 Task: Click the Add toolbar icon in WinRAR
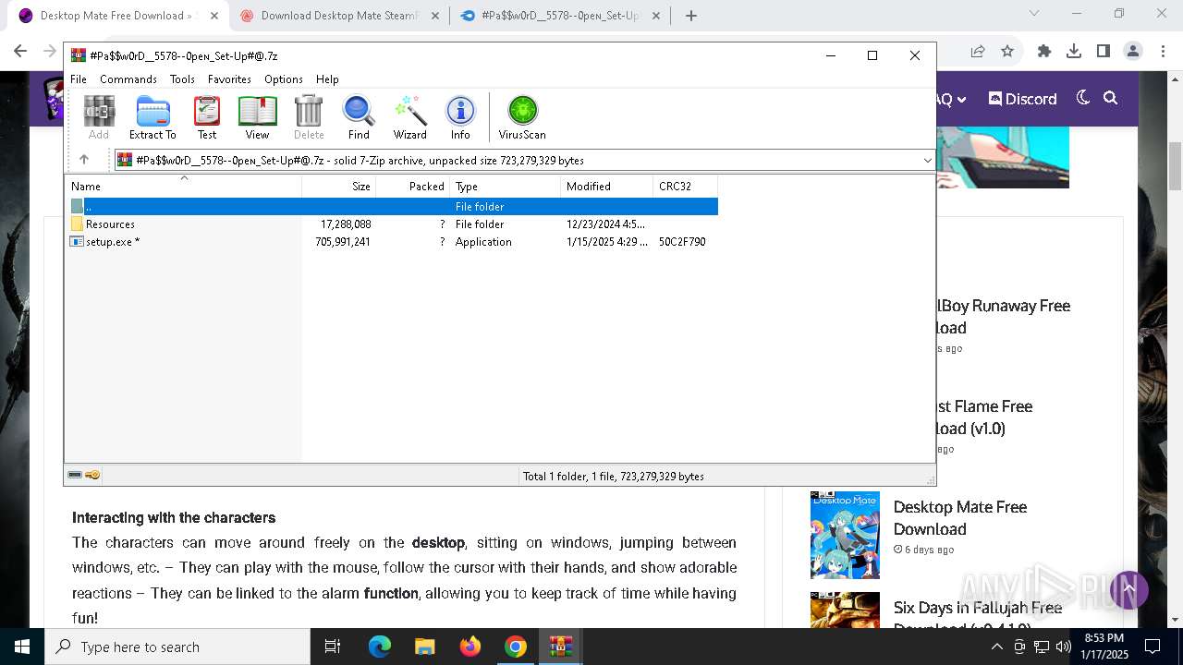pyautogui.click(x=99, y=117)
